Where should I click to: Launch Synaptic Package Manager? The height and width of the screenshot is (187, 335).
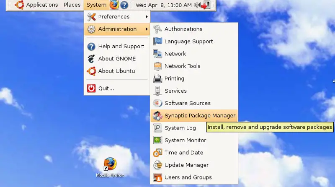194,116
